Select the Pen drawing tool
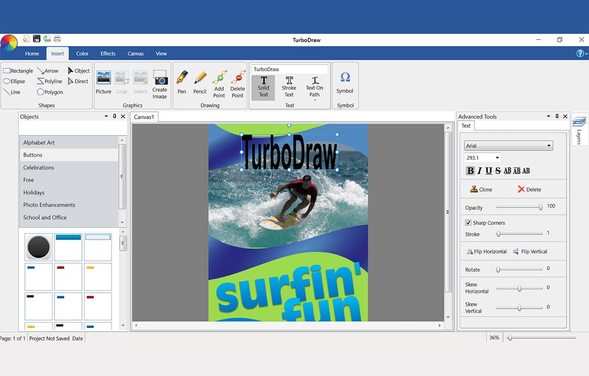 182,82
